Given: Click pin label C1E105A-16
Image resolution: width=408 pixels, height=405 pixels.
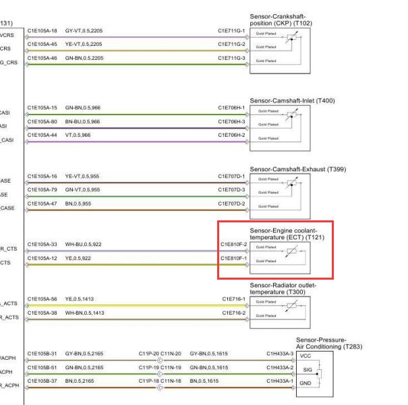Looking at the screenshot, I should [42, 177].
